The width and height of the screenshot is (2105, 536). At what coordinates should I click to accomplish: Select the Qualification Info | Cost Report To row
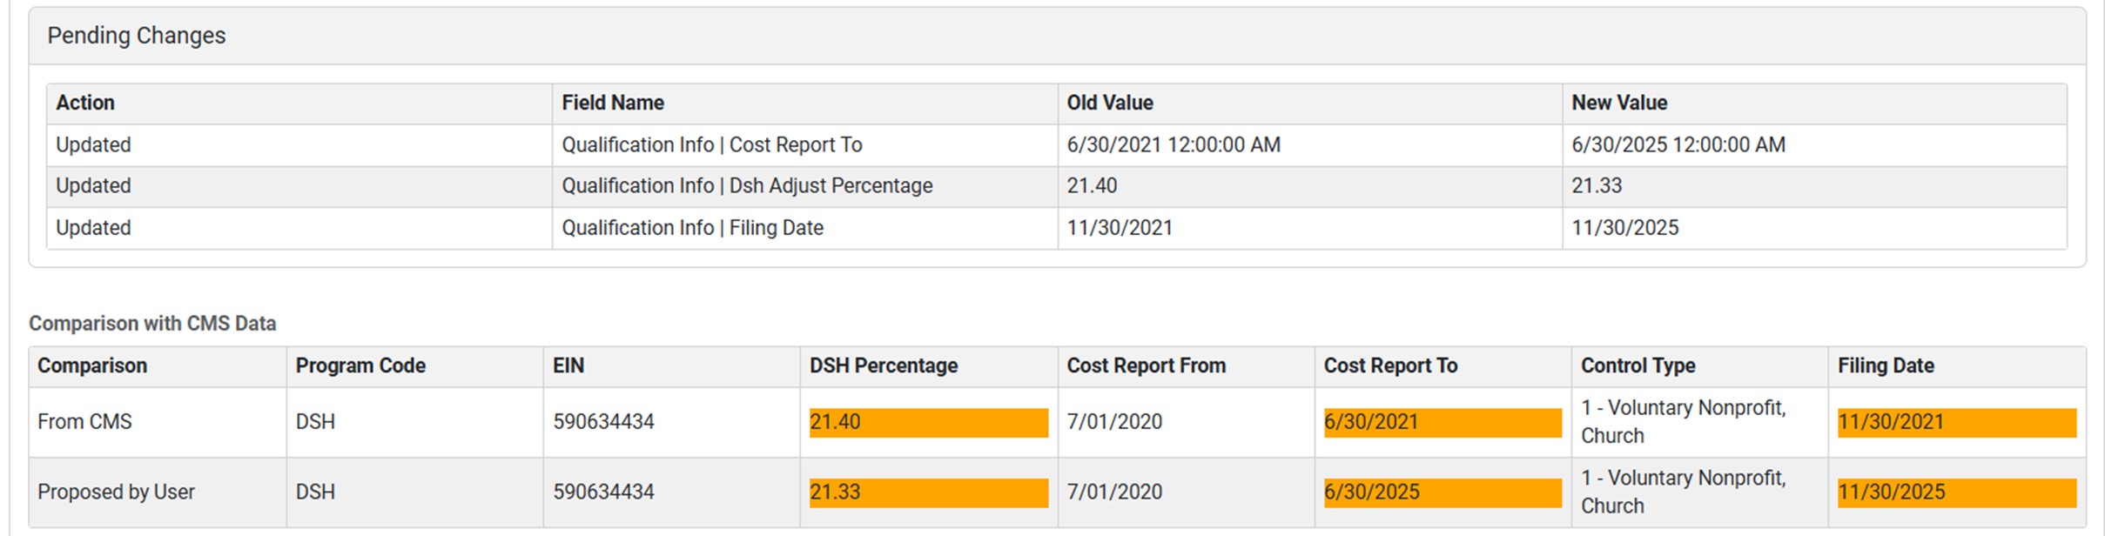711,144
